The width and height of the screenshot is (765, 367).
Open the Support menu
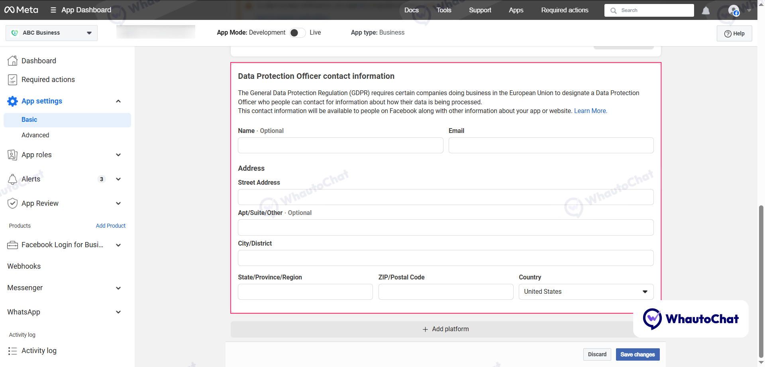(x=480, y=10)
